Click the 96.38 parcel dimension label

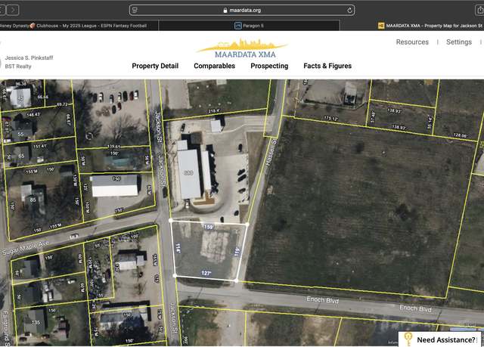pyautogui.click(x=21, y=84)
